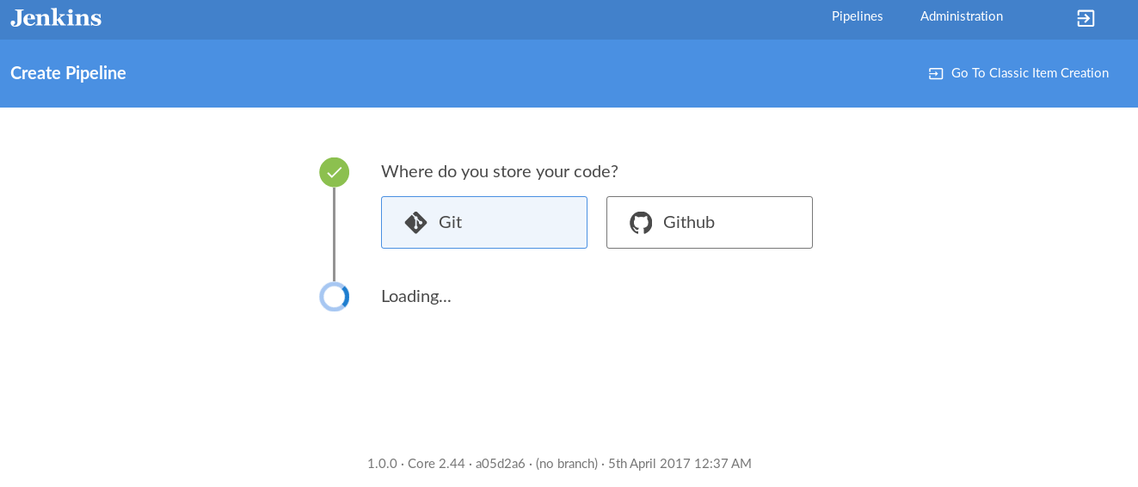The width and height of the screenshot is (1138, 487).
Task: Click the 'Where do you store your code?' heading
Action: click(499, 171)
